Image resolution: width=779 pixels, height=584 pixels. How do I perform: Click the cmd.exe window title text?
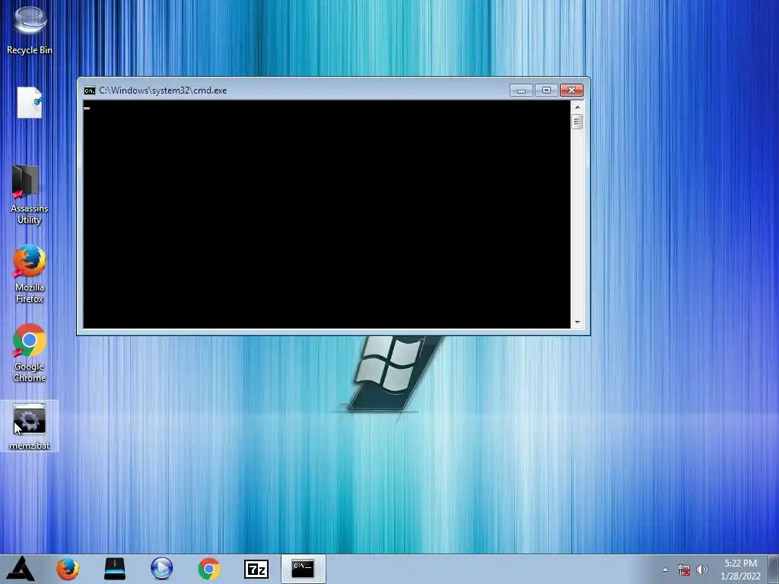[163, 90]
